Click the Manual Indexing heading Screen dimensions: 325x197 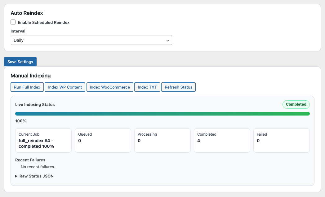tap(31, 76)
